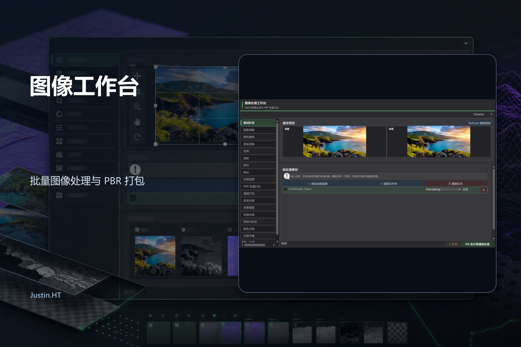Click the 就绪 status bar text
The width and height of the screenshot is (521, 347).
pyautogui.click(x=284, y=244)
